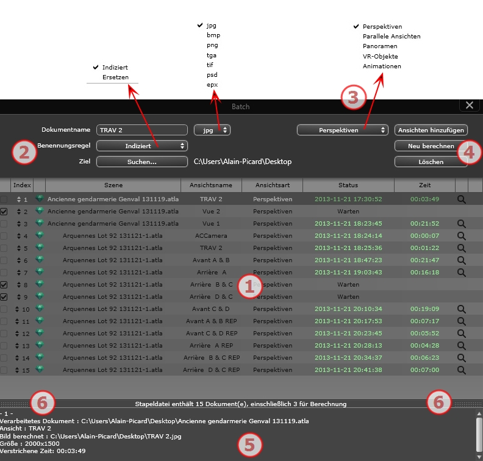Open preview magnifier for Vue 1 row
Viewport: 483px width, 461px height.
click(461, 223)
